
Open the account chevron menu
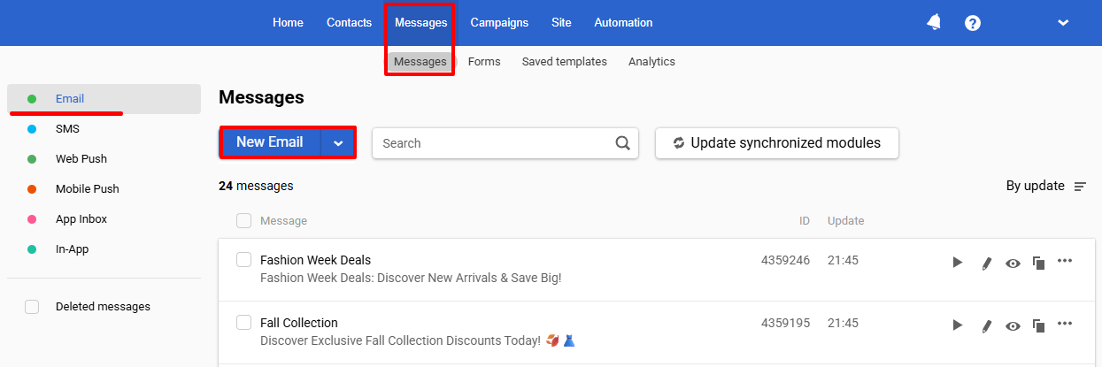point(1063,23)
